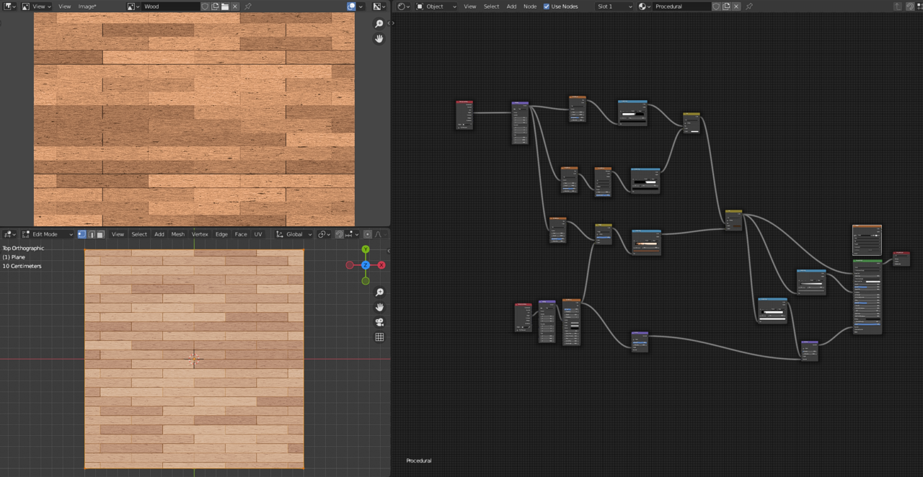Click the pan hand icon beside the image editor

379,38
